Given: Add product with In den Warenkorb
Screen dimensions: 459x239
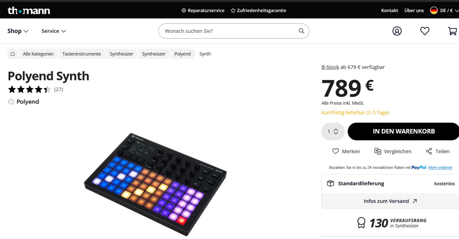Looking at the screenshot, I should click(x=403, y=132).
